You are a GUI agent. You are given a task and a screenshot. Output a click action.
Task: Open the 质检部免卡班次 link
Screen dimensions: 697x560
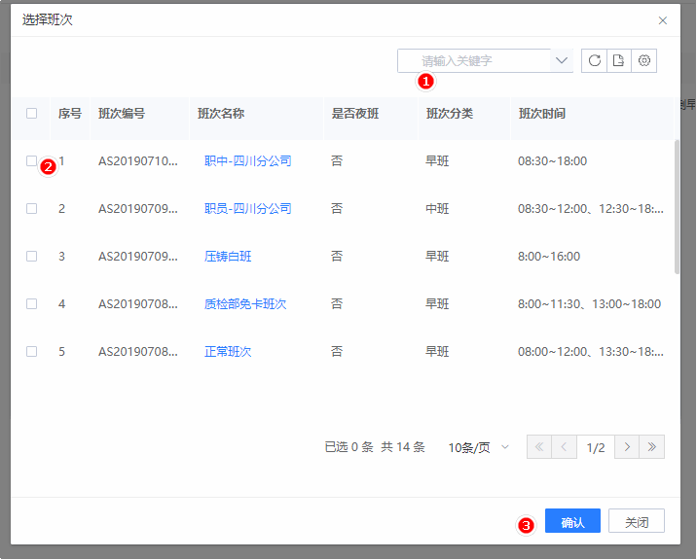click(x=245, y=304)
